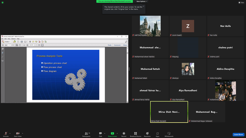The image size is (246, 138).
Task: Expand audio options arrow beside Unmute
Action: [x=10, y=133]
